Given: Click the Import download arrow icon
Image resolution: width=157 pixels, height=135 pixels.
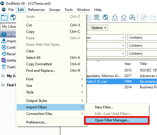Looking at the screenshot, I should (115, 17).
